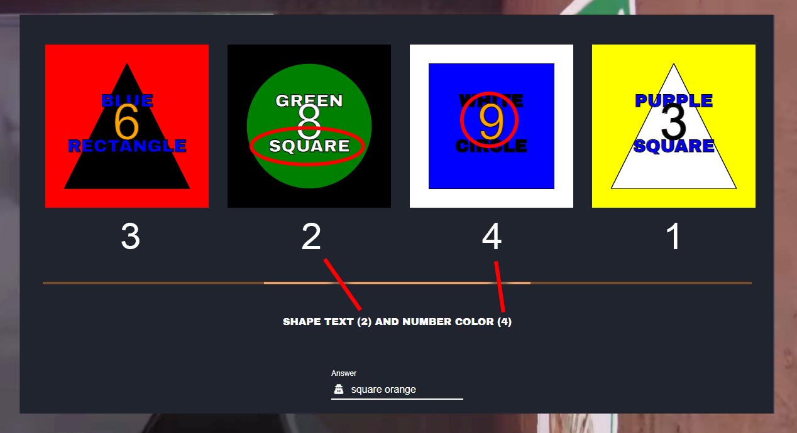Click the circled orange number 9

coord(490,123)
